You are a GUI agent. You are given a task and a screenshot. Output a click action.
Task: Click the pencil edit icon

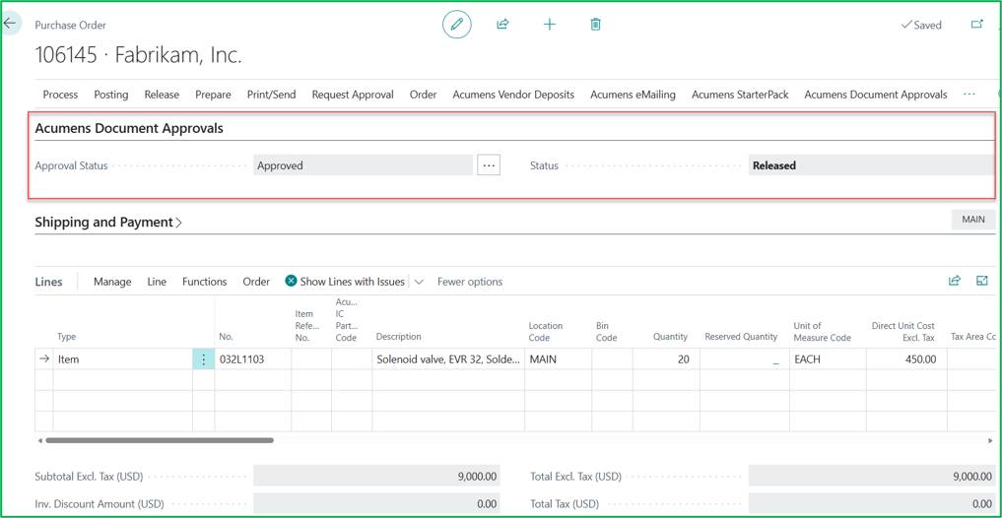click(457, 25)
